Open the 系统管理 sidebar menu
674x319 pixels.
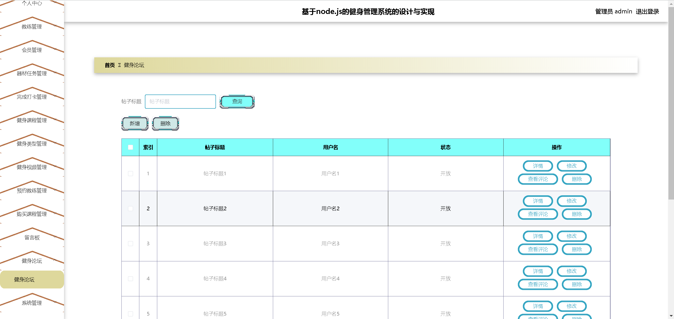[x=32, y=303]
